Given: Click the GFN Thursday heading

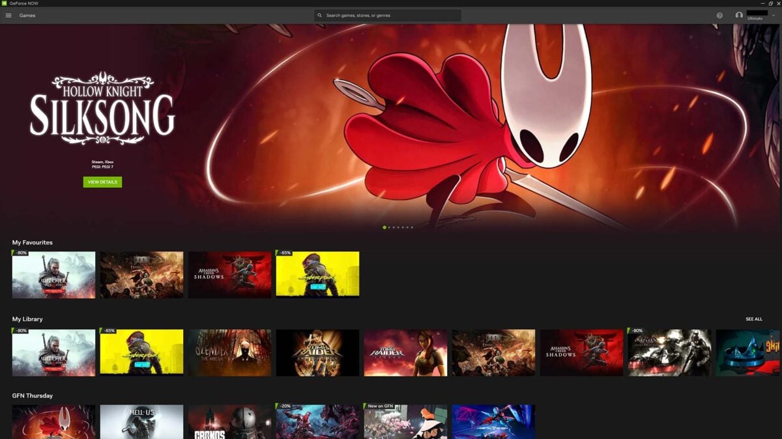Looking at the screenshot, I should click(33, 396).
